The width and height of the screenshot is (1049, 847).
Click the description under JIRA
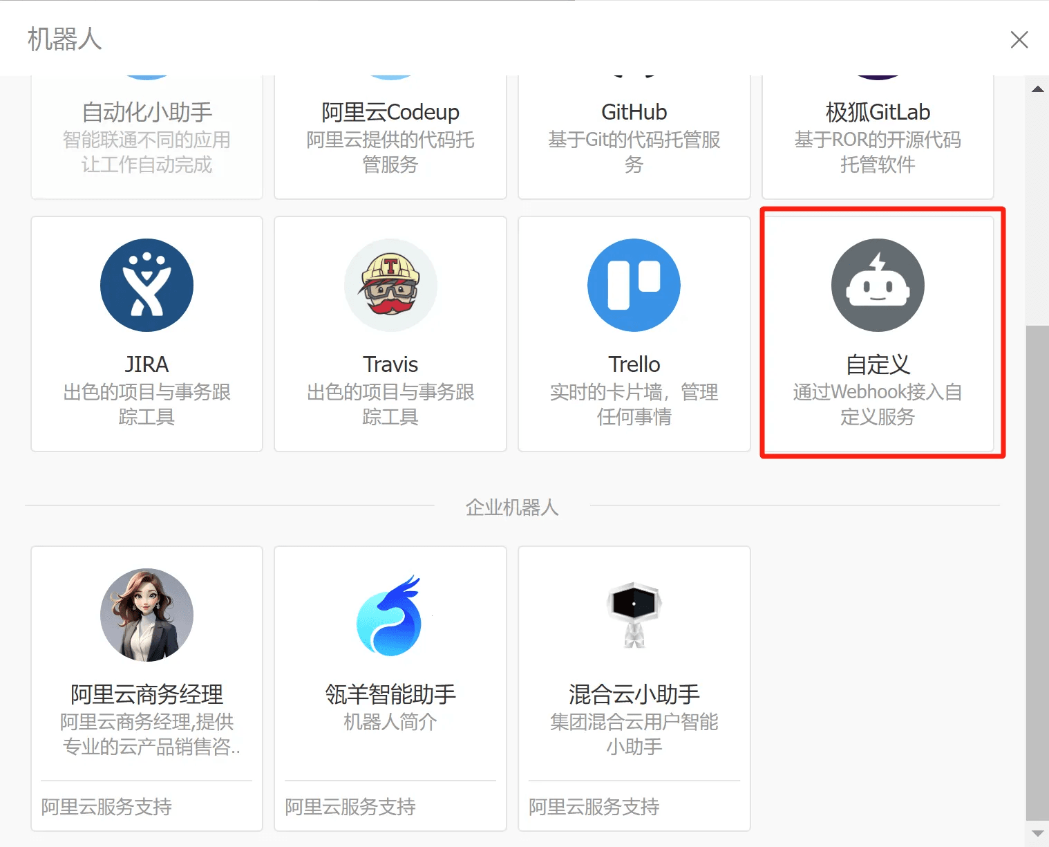[147, 404]
